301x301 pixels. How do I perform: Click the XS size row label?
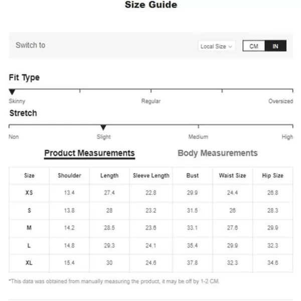[x=29, y=193]
